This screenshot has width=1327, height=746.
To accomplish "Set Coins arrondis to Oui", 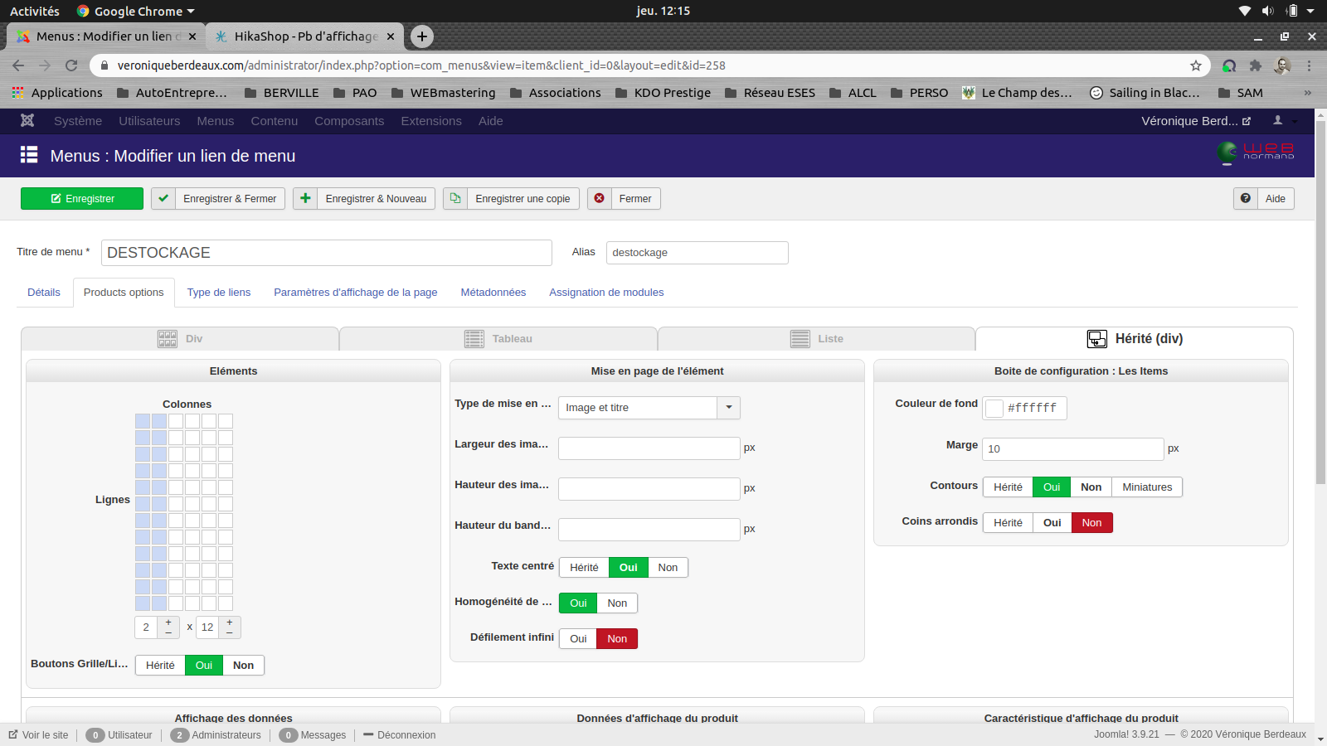I will (1052, 523).
